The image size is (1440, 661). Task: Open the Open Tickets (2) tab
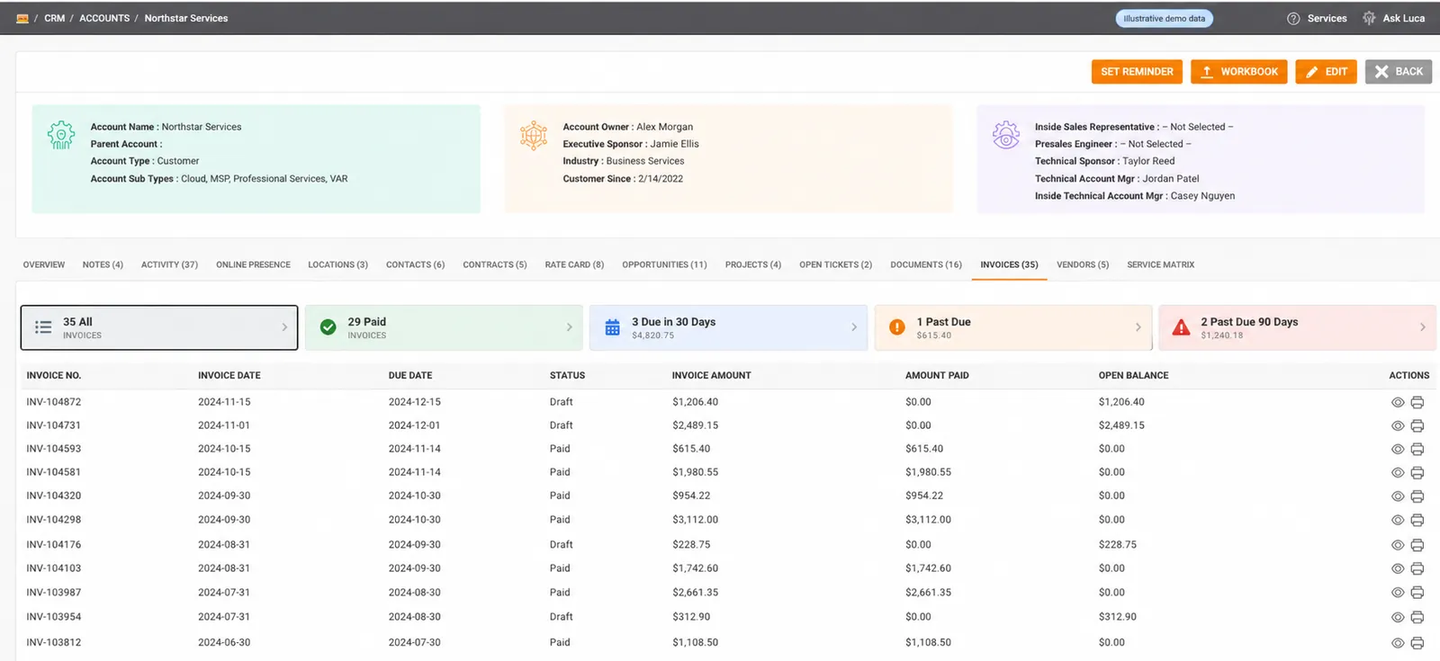click(835, 265)
